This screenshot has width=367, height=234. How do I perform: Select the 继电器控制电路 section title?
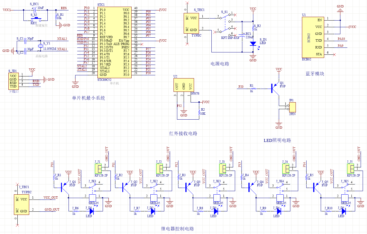tap(177, 228)
